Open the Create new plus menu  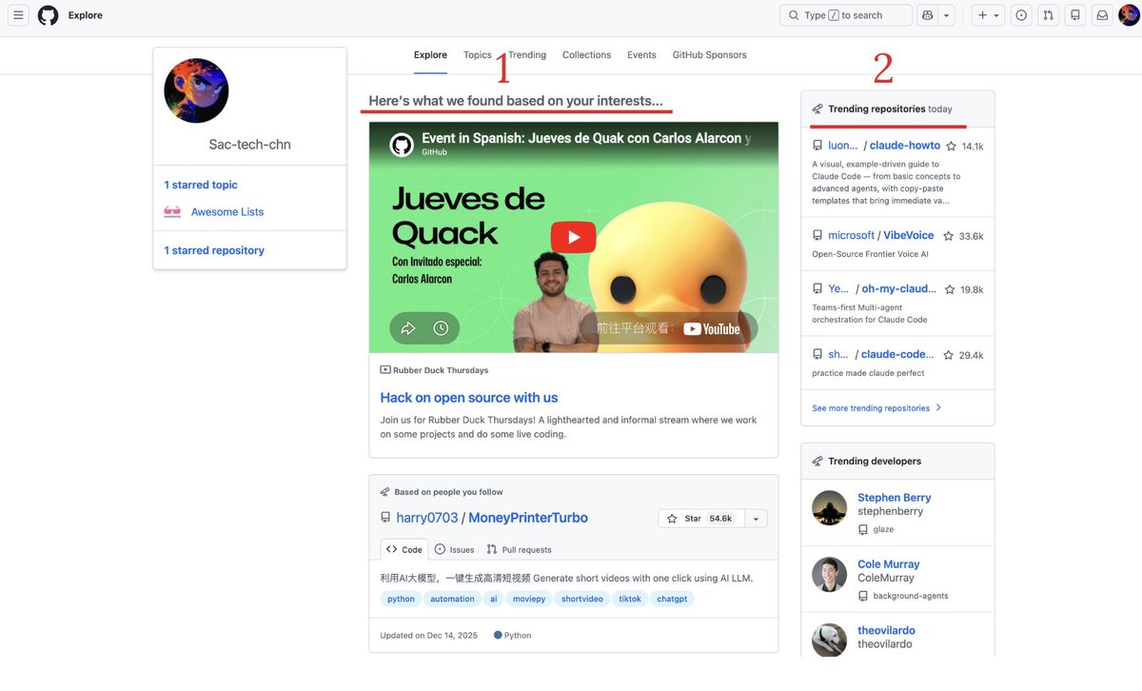988,15
